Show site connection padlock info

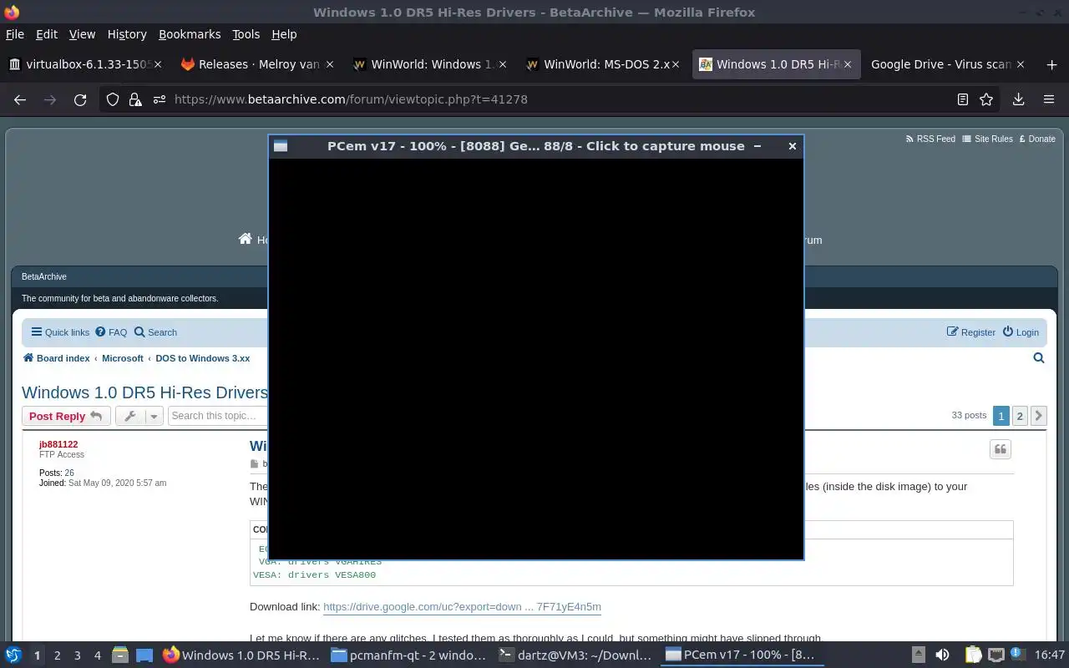coord(135,99)
